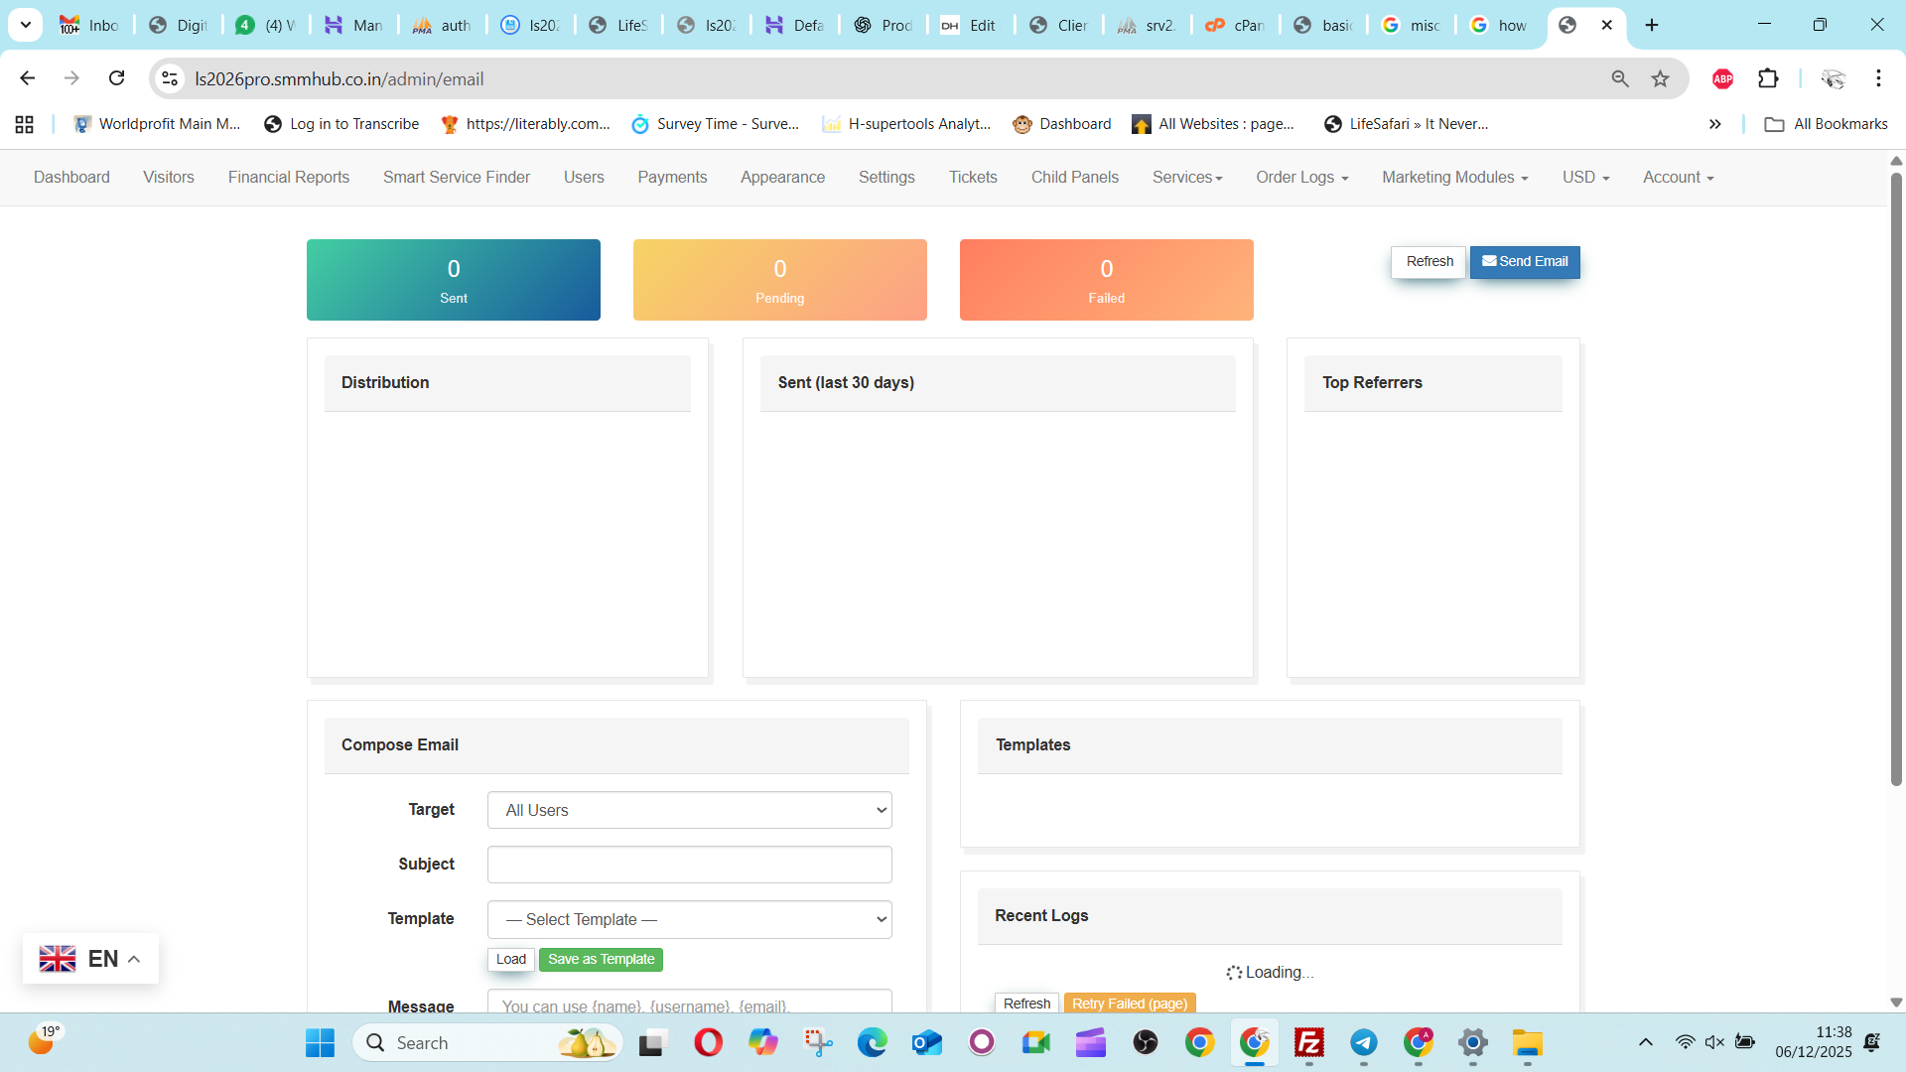Click the browser reload page icon
Screen dimensions: 1906x1072
pos(117,78)
